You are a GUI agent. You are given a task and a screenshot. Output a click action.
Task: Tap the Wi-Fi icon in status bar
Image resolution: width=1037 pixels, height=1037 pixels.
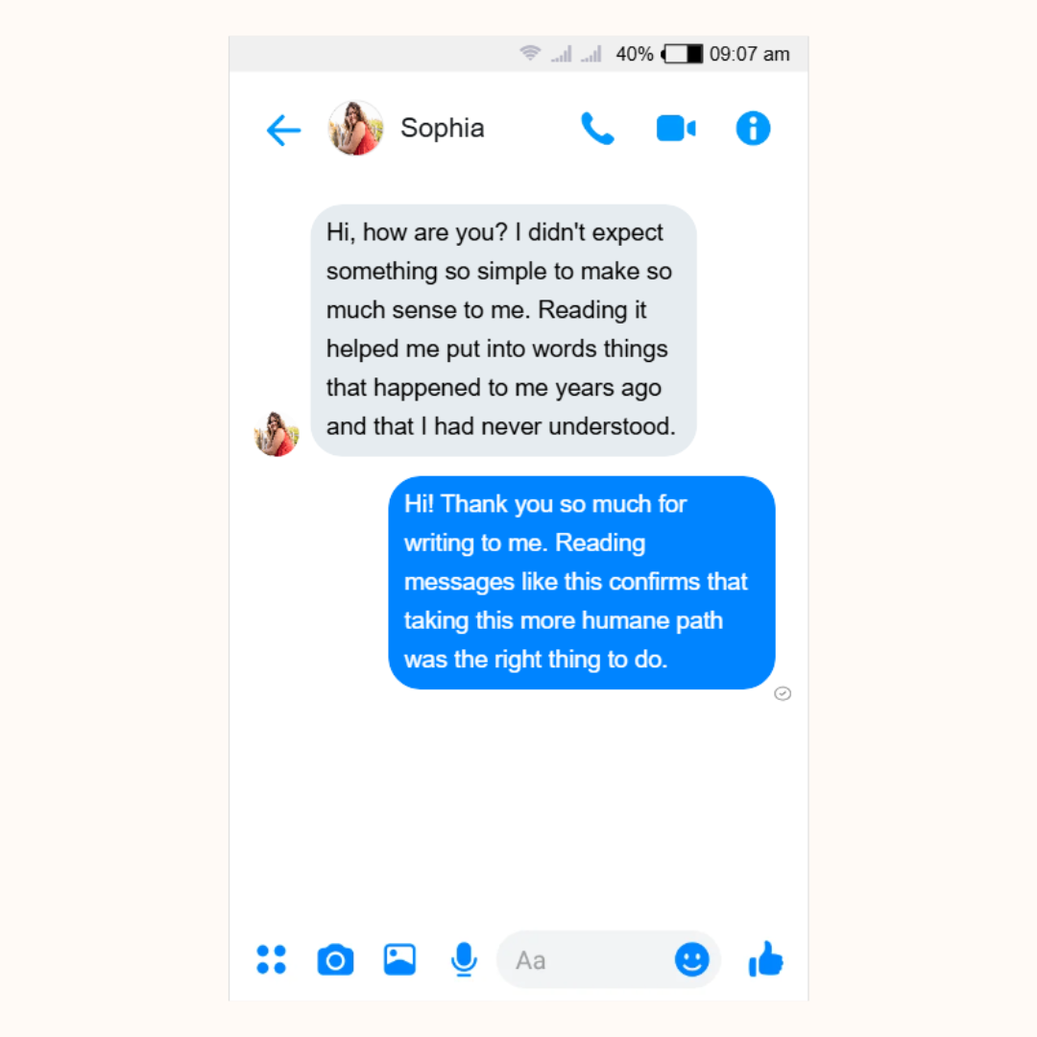click(530, 53)
